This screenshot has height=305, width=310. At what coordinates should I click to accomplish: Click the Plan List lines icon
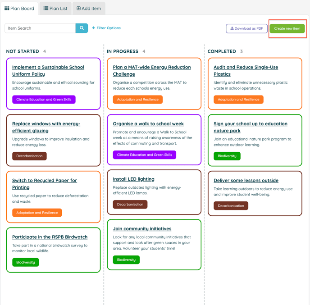click(46, 8)
